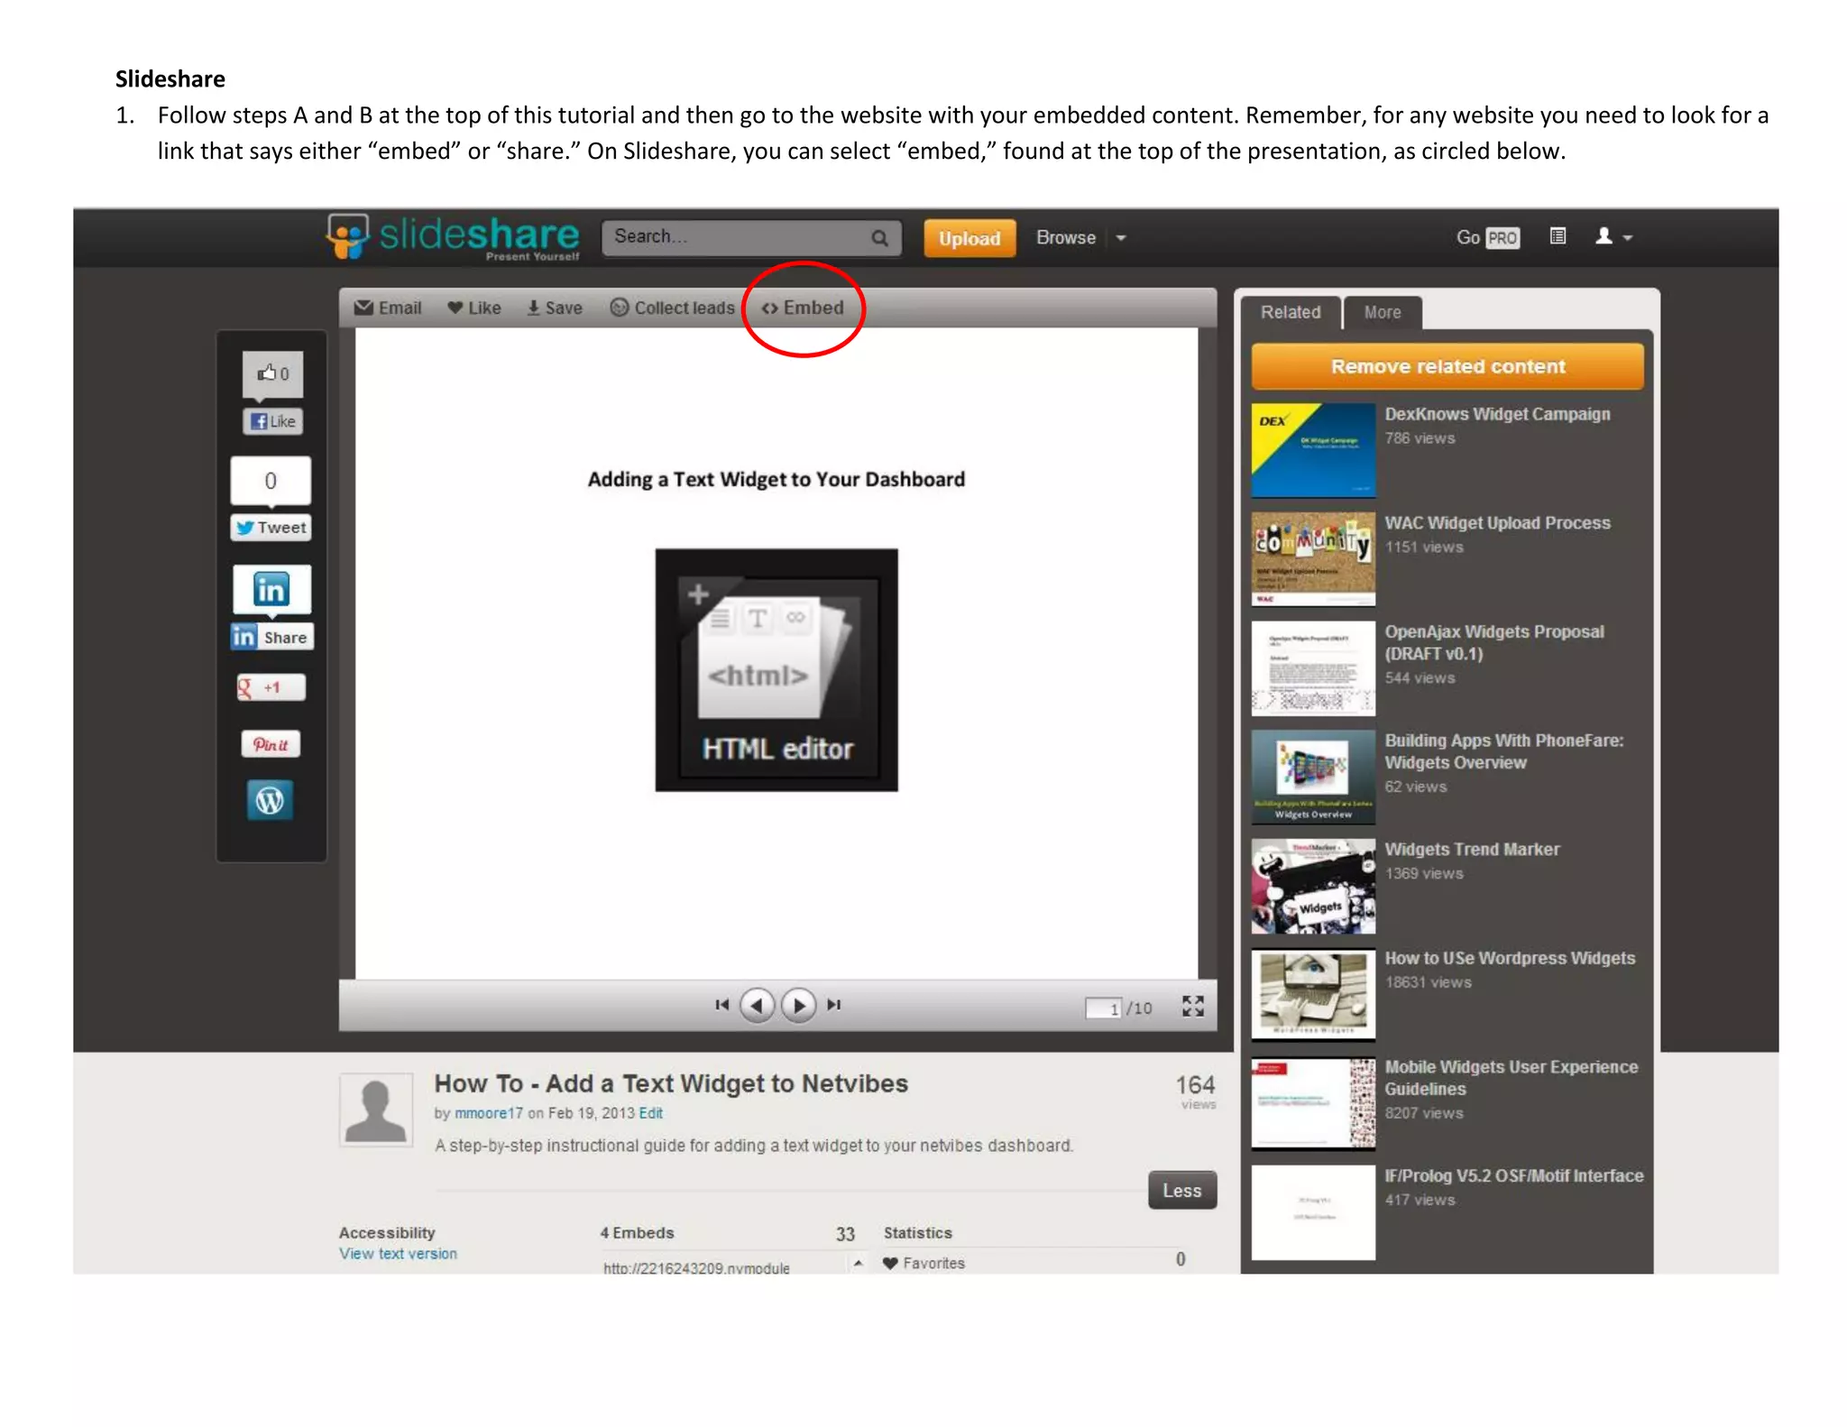The width and height of the screenshot is (1847, 1427).
Task: Click the WordPress share icon
Action: click(270, 800)
